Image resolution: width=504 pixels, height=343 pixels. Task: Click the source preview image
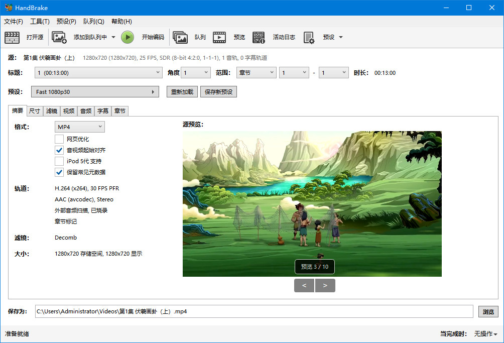point(312,204)
